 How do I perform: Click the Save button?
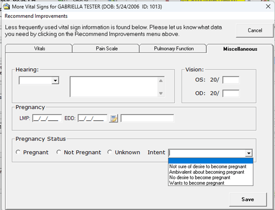pos(247,199)
